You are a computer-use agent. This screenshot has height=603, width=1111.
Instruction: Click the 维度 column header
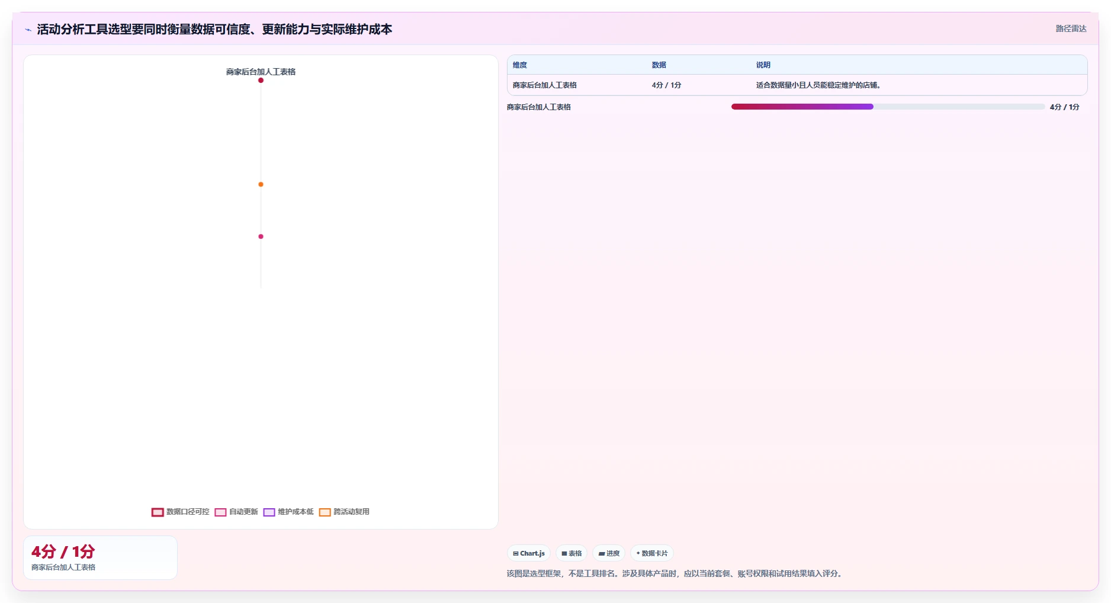[x=520, y=65]
